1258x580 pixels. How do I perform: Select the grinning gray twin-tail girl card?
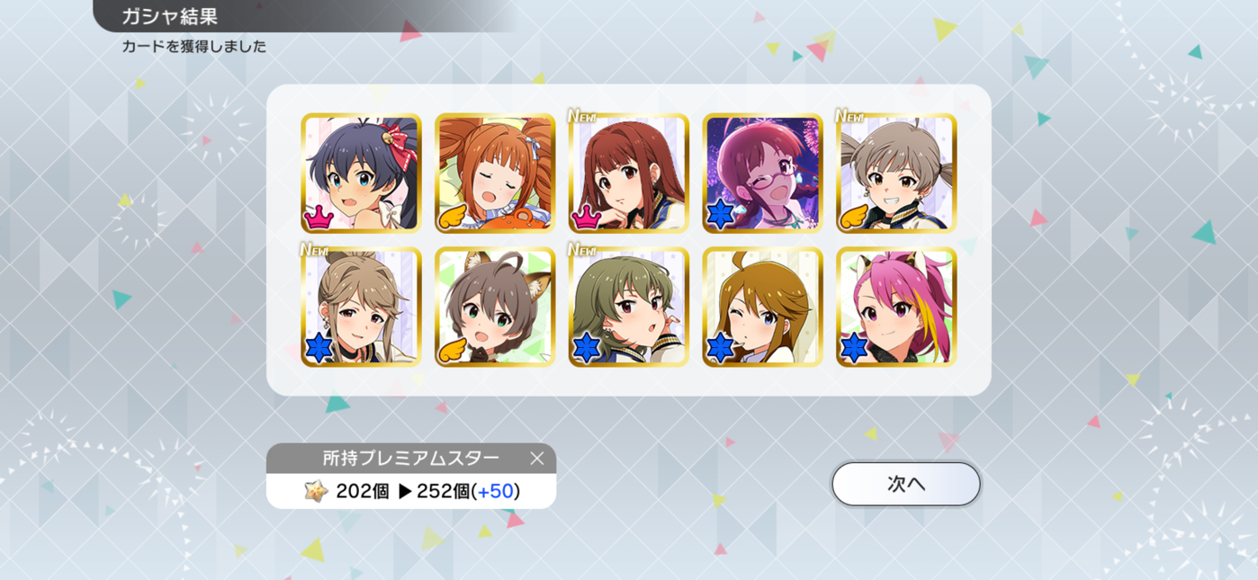(x=896, y=173)
